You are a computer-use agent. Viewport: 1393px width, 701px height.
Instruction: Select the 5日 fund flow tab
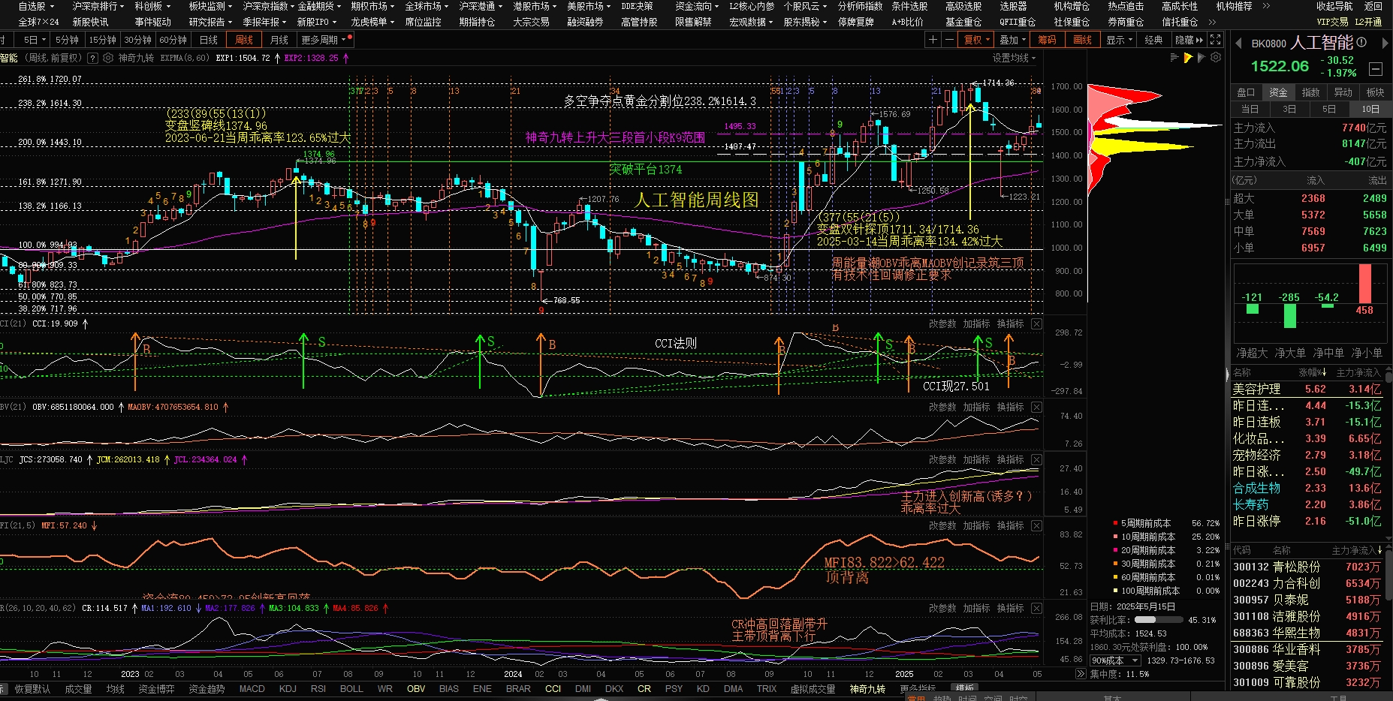tap(1329, 109)
